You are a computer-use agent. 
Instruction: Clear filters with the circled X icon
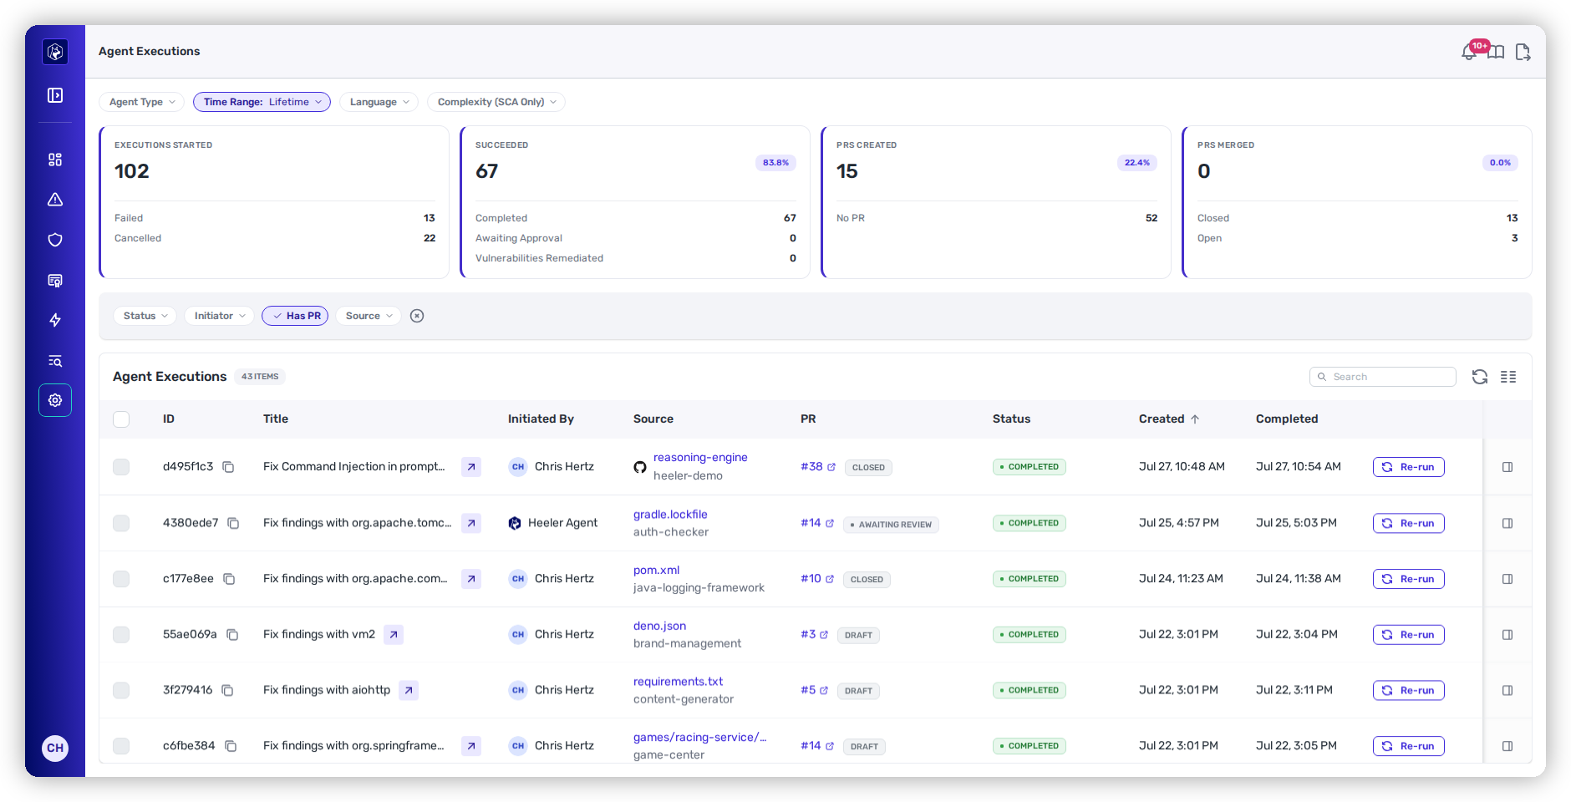click(x=417, y=316)
